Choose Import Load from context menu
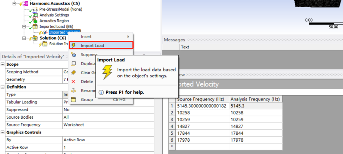Image resolution: width=343 pixels, height=154 pixels. pyautogui.click(x=101, y=45)
